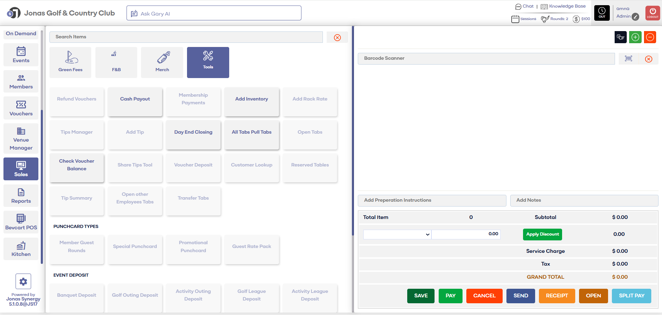
Task: Open the Vouchers sidebar module
Action: point(21,108)
